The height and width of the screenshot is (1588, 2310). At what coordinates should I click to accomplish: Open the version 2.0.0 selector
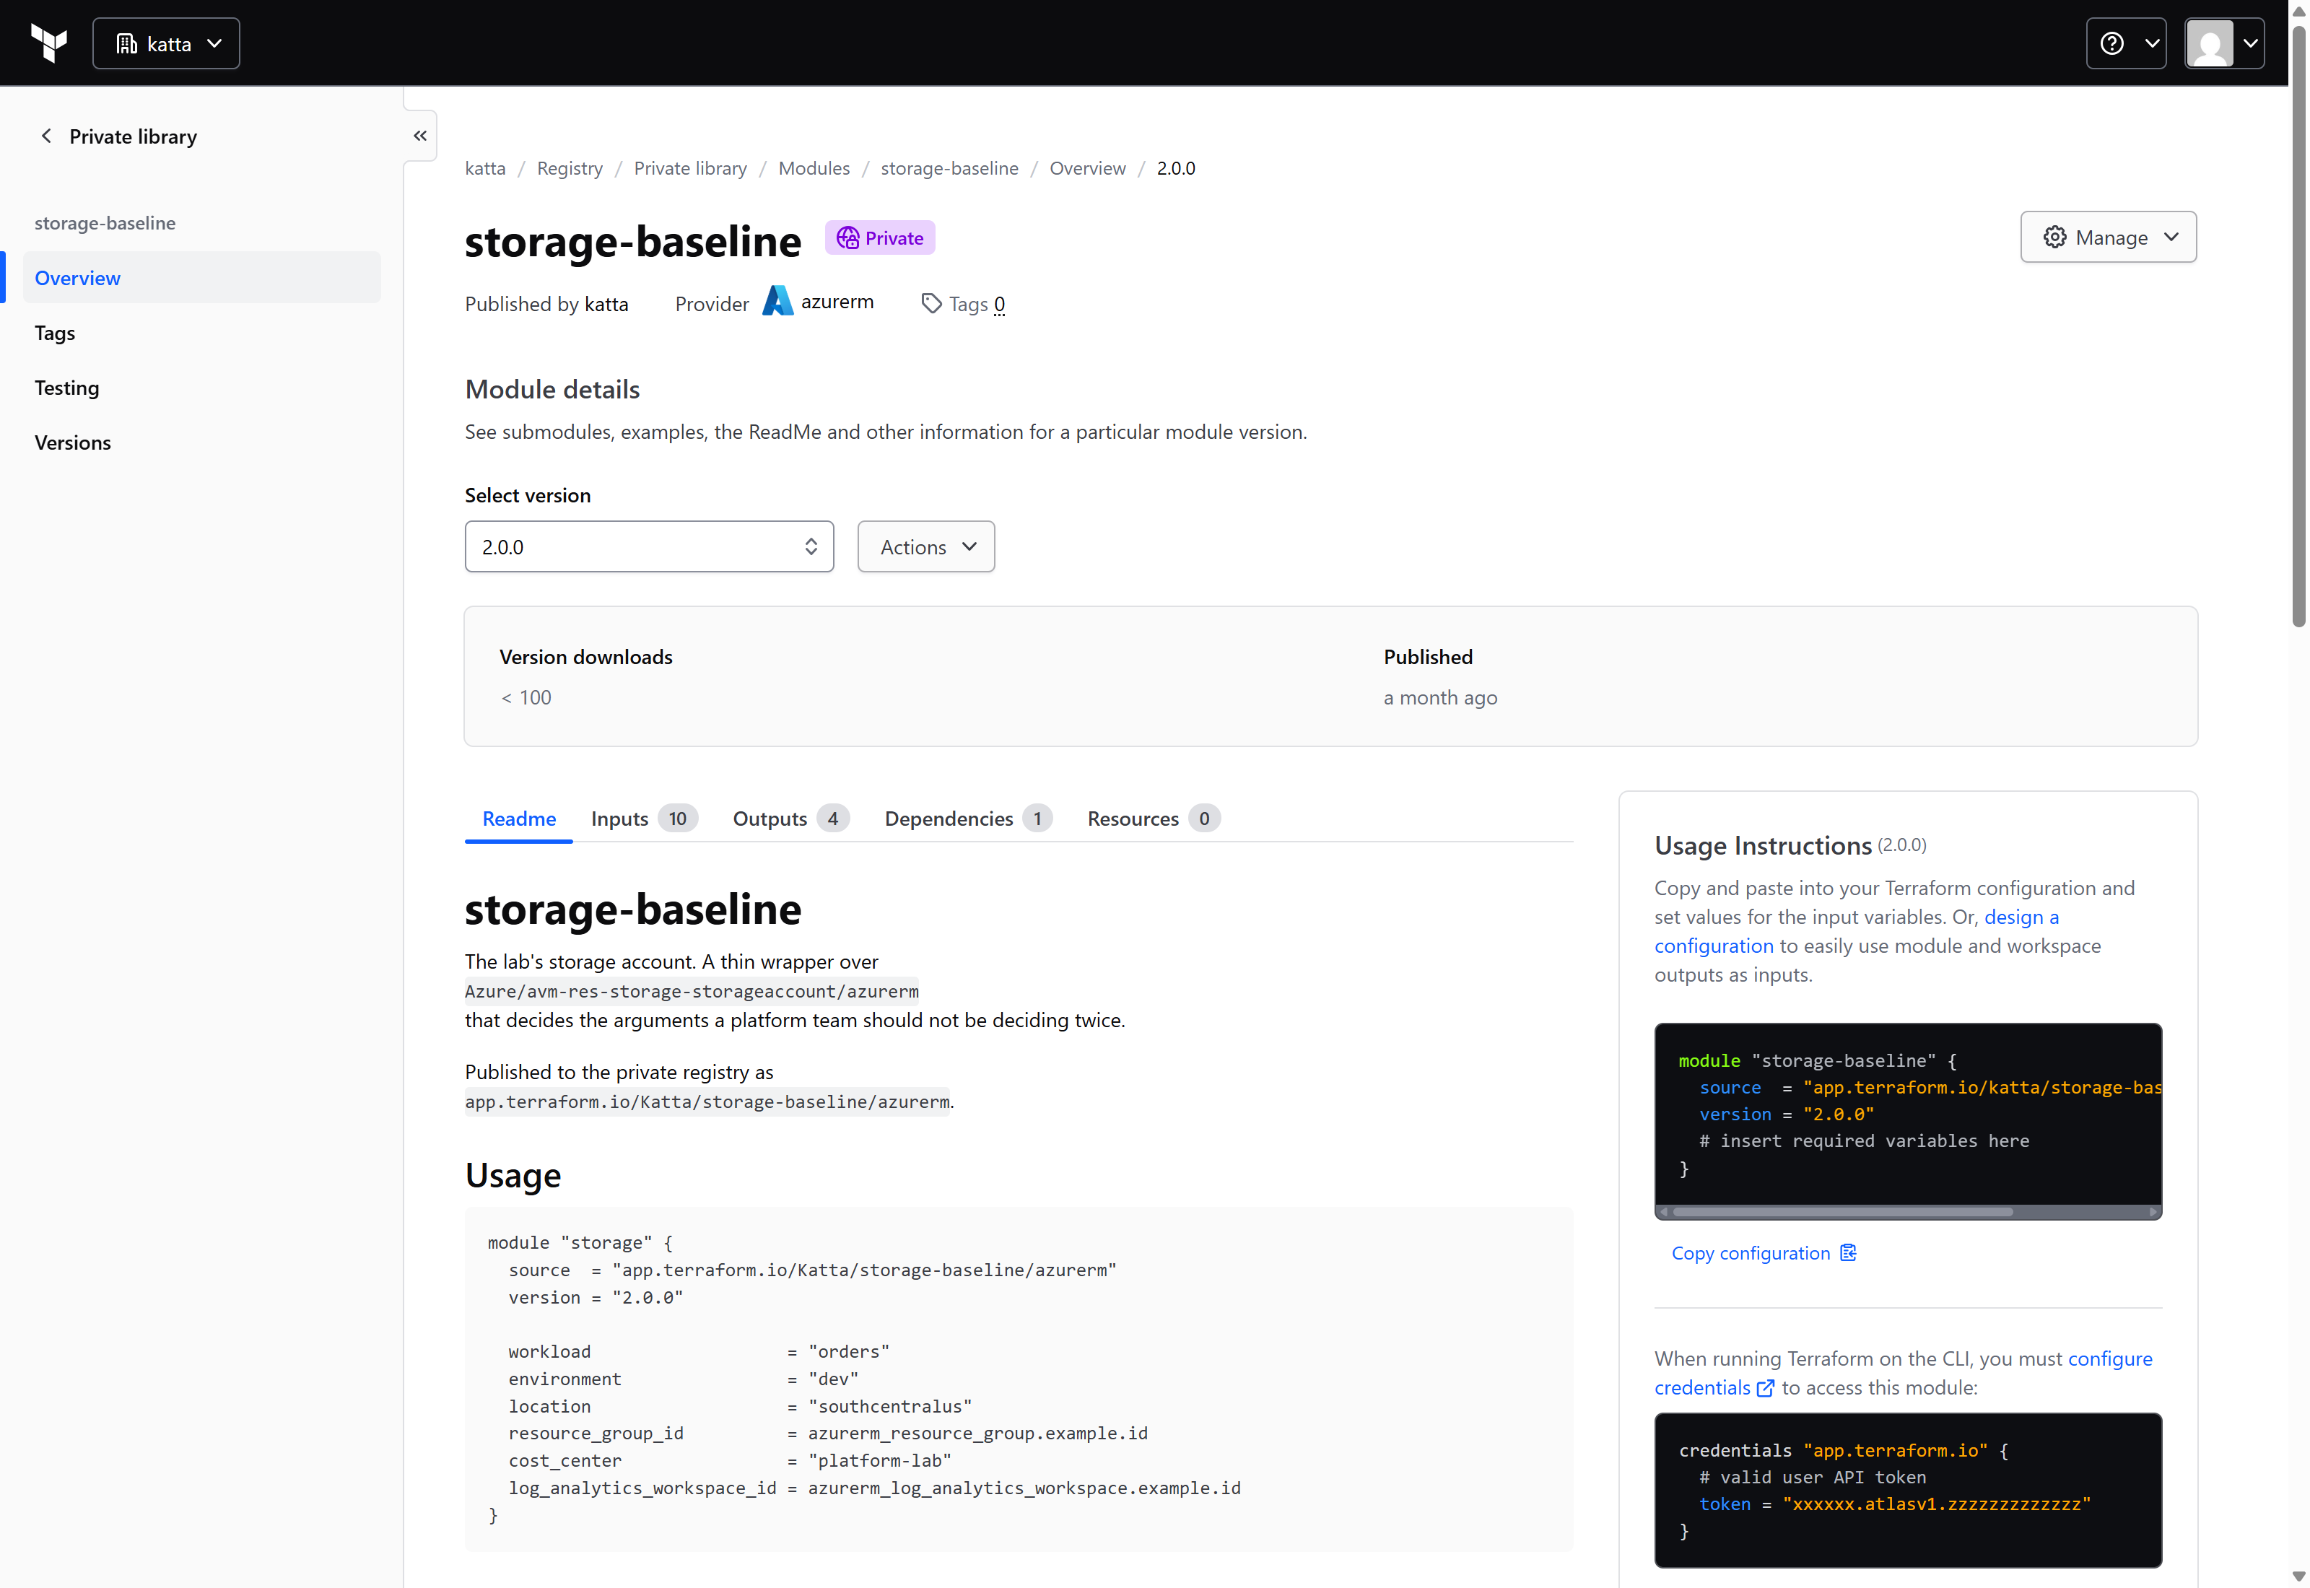click(x=649, y=546)
